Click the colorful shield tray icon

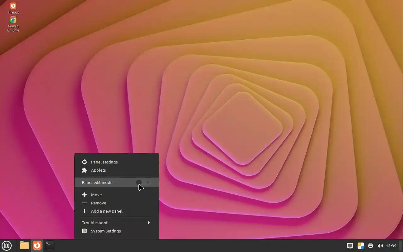(x=361, y=246)
